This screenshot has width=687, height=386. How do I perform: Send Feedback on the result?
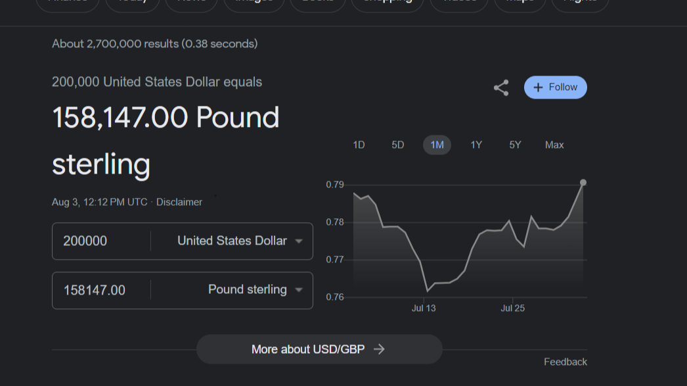coord(565,361)
